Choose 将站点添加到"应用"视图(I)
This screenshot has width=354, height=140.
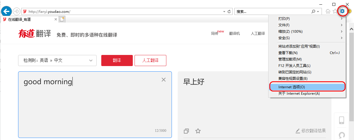(x=307, y=46)
